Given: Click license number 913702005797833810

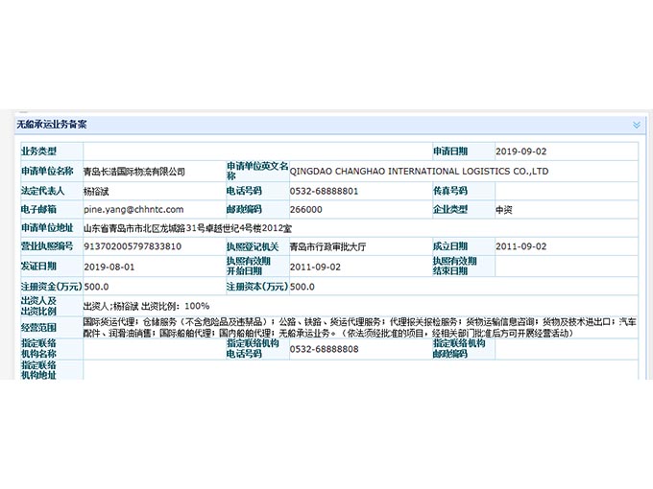Looking at the screenshot, I should click(x=133, y=246).
